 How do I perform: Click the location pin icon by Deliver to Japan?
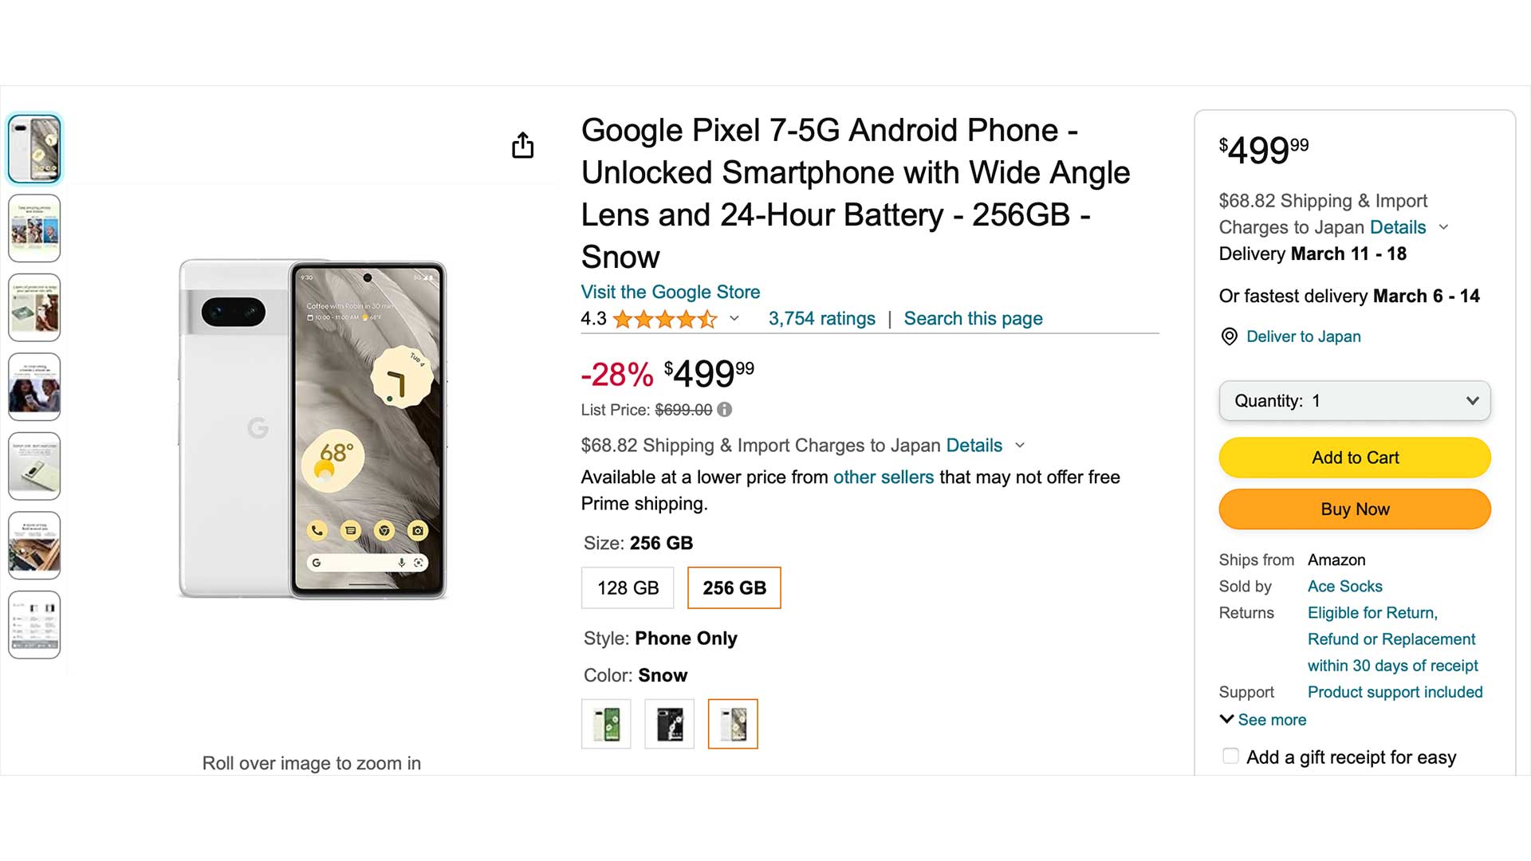click(1230, 336)
